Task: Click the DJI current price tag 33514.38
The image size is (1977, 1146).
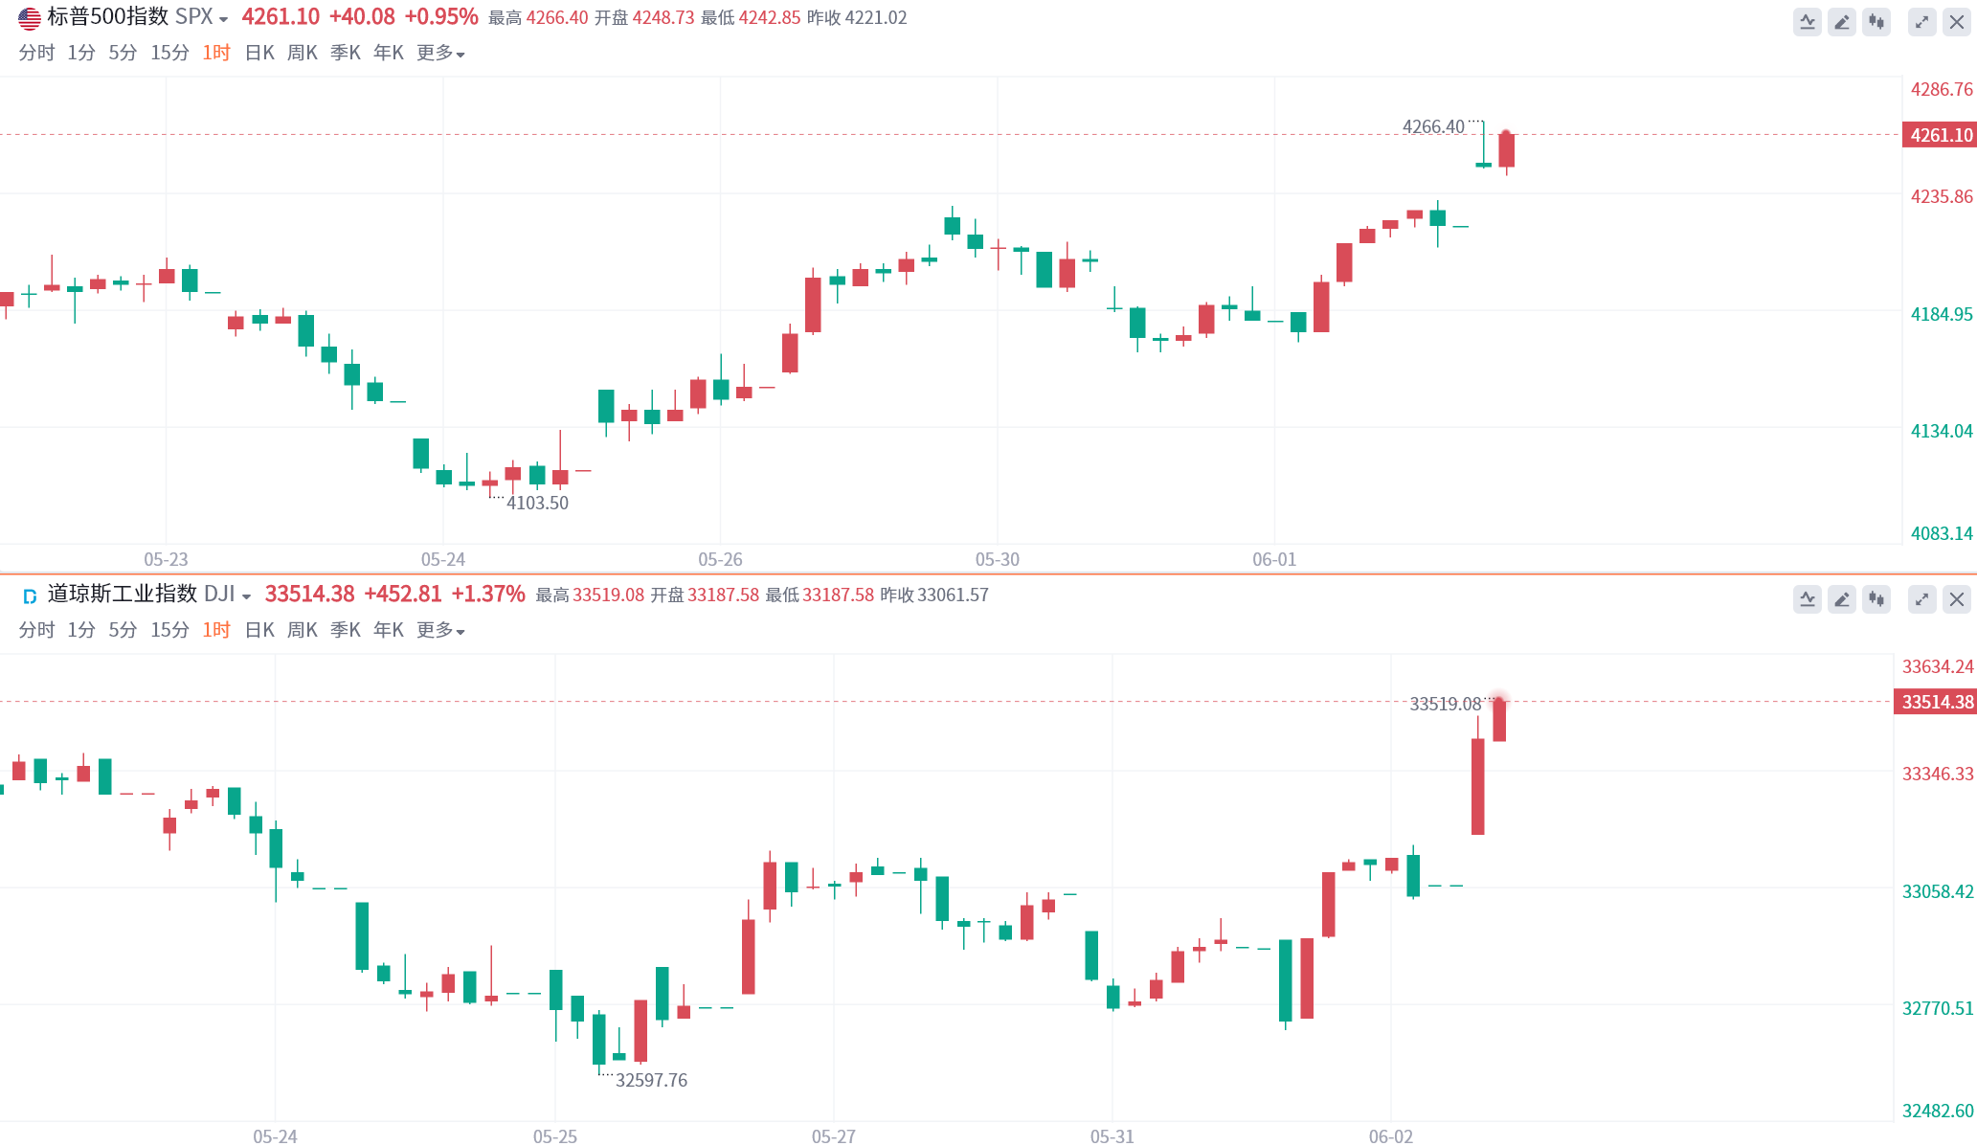Action: click(1936, 702)
